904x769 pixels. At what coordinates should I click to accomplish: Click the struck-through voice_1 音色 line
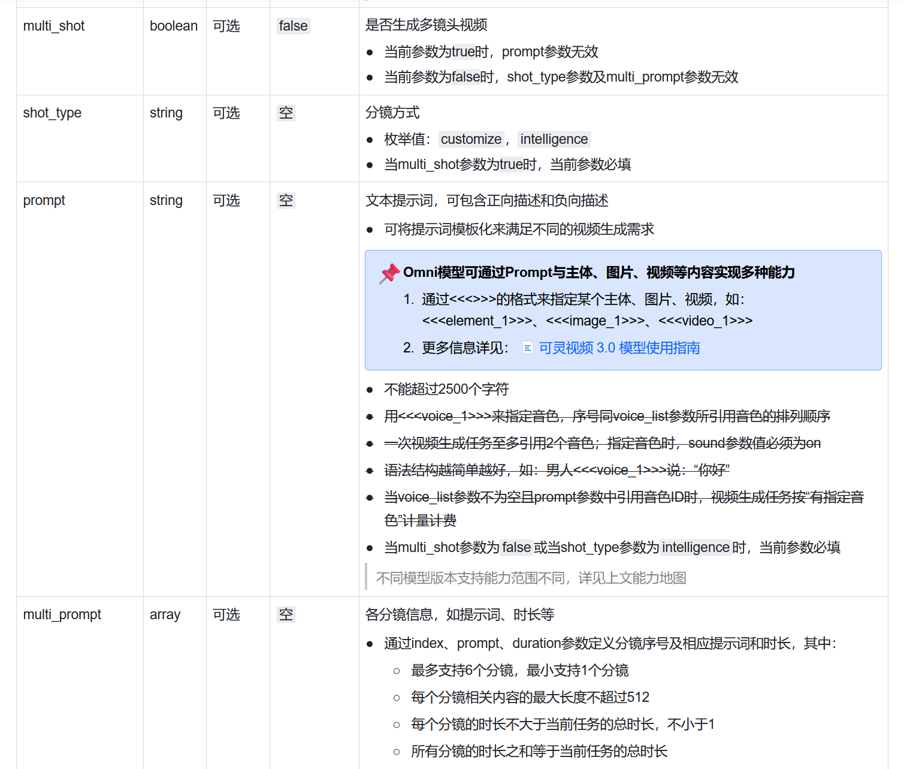[x=607, y=416]
